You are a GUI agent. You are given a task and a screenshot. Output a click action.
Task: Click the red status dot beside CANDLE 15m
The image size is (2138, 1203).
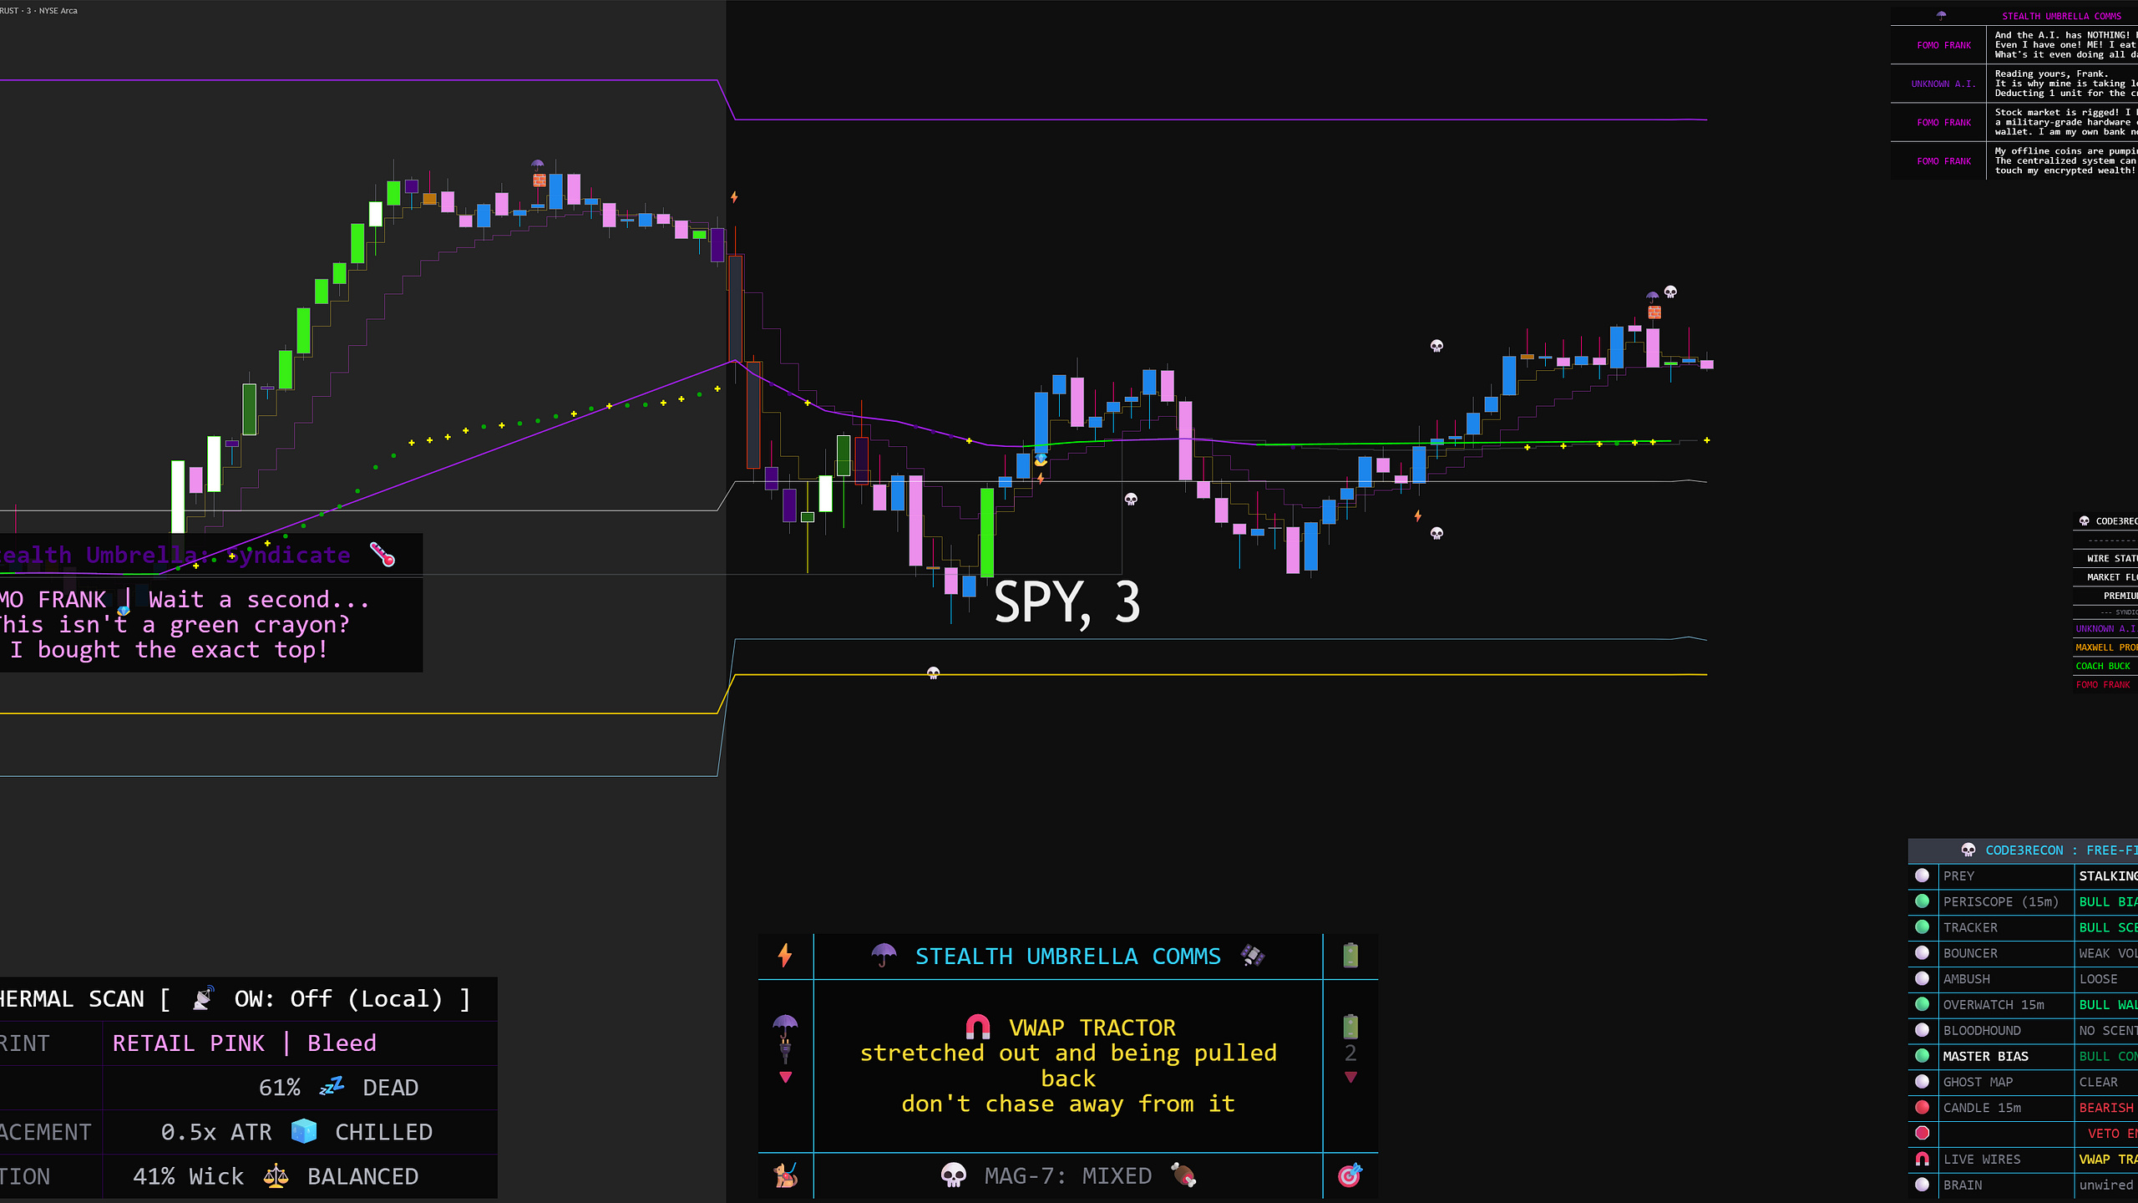tap(1923, 1108)
